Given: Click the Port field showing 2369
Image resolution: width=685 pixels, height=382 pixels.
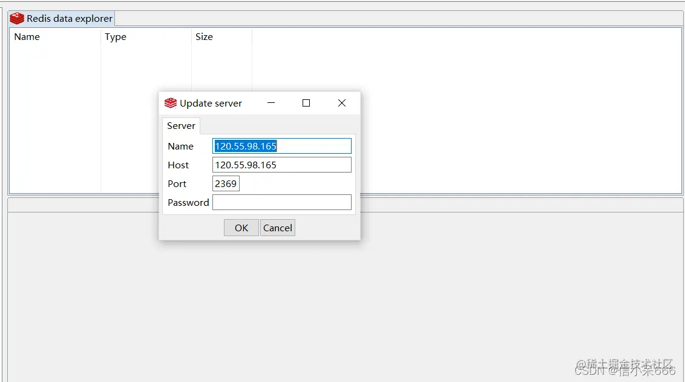Looking at the screenshot, I should pos(226,183).
